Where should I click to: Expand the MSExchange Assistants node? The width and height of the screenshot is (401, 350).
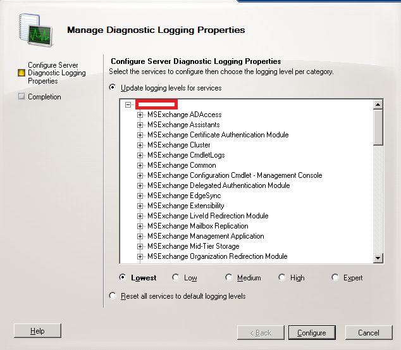click(x=140, y=125)
